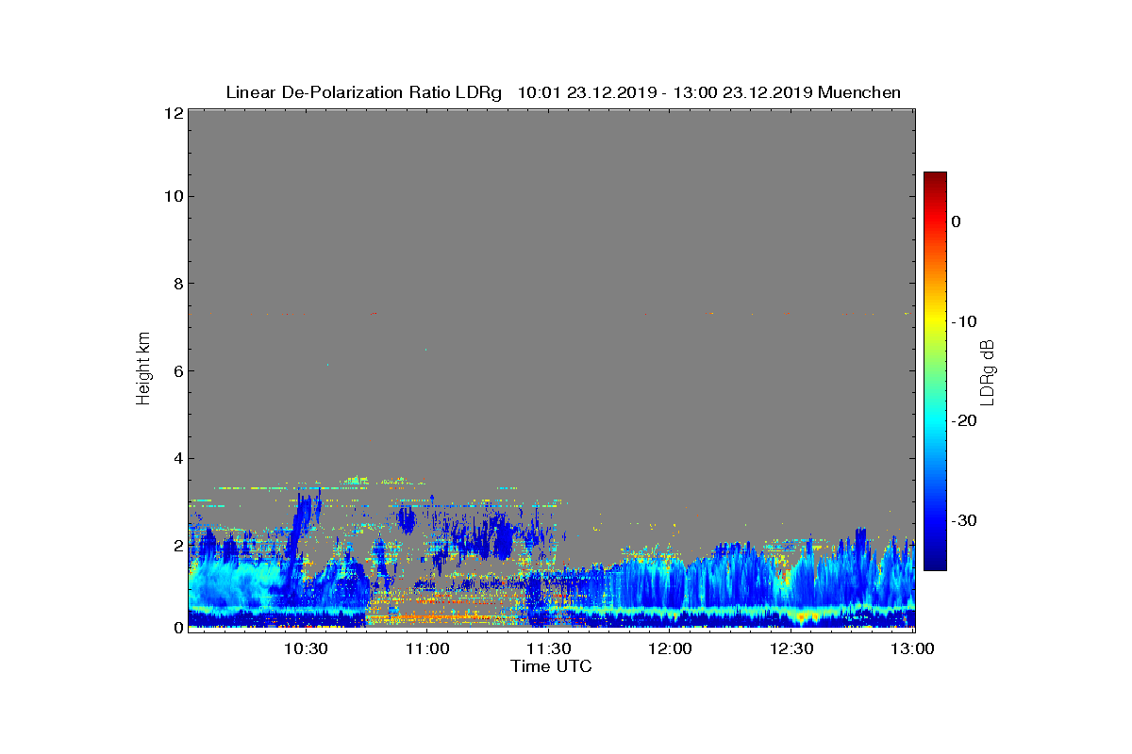Click the 'LDRg dB' colorbar label
1132x754 pixels.
coord(987,371)
